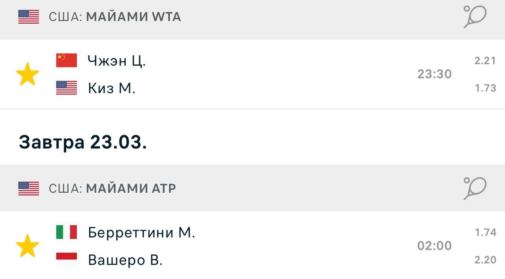Screen dimensions: 505x279
Task: Toggle favorite star for Berrettini match
Action: click(x=28, y=246)
